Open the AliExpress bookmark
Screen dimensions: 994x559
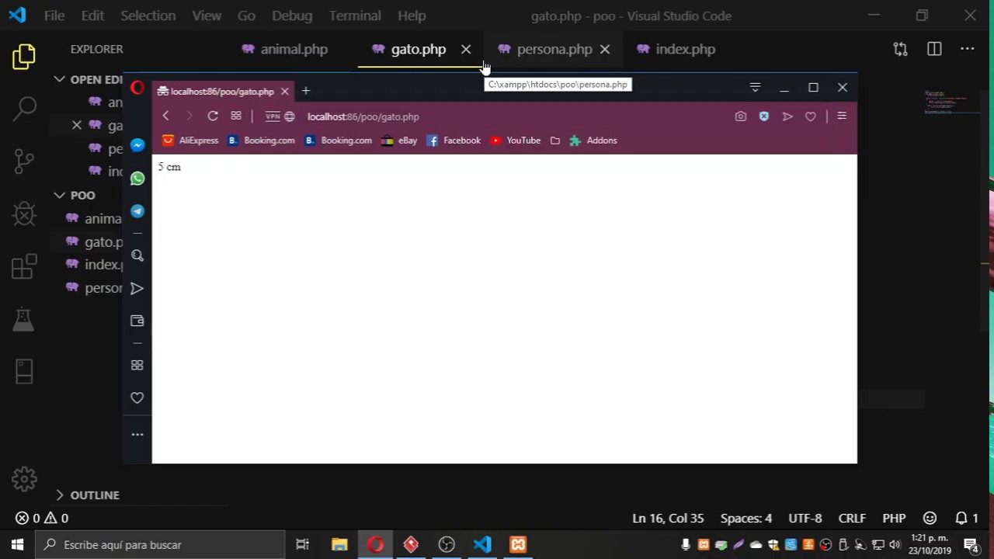[x=190, y=141]
